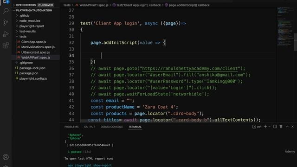The width and height of the screenshot is (297, 167).
Task: Click 'allTextContents' on line 44
Action: [234, 120]
